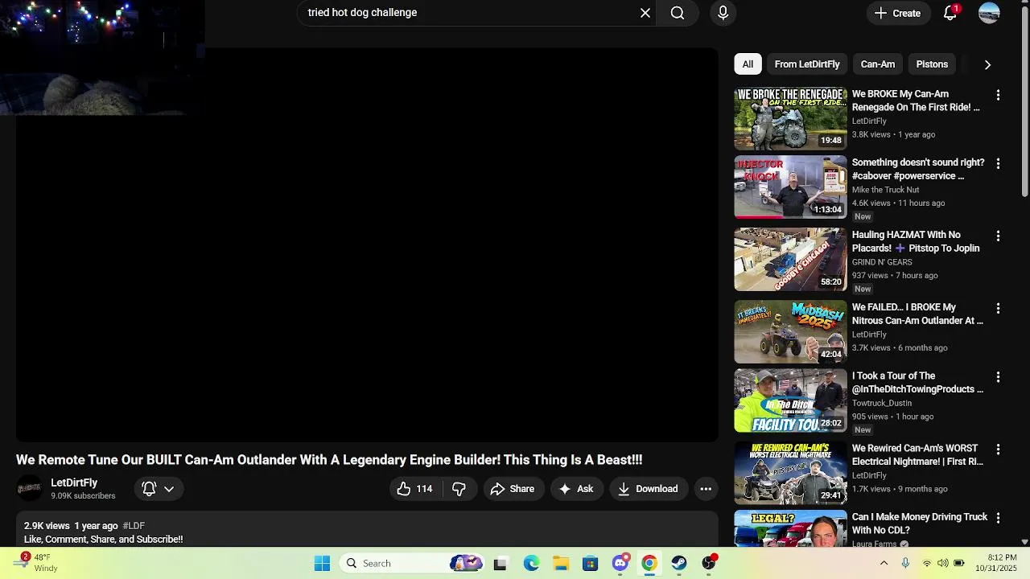The image size is (1030, 579).
Task: Select the 'Can-Am' filter chip
Action: pos(877,64)
